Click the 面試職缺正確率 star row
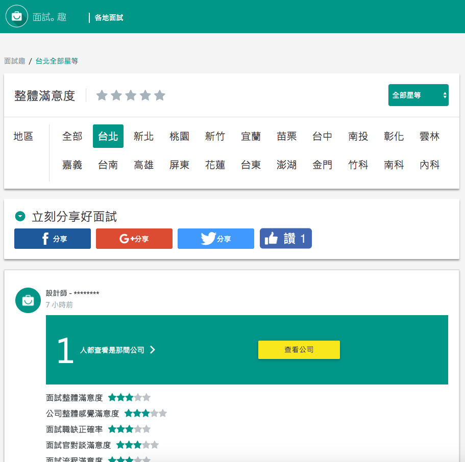465x462 pixels. (x=129, y=429)
